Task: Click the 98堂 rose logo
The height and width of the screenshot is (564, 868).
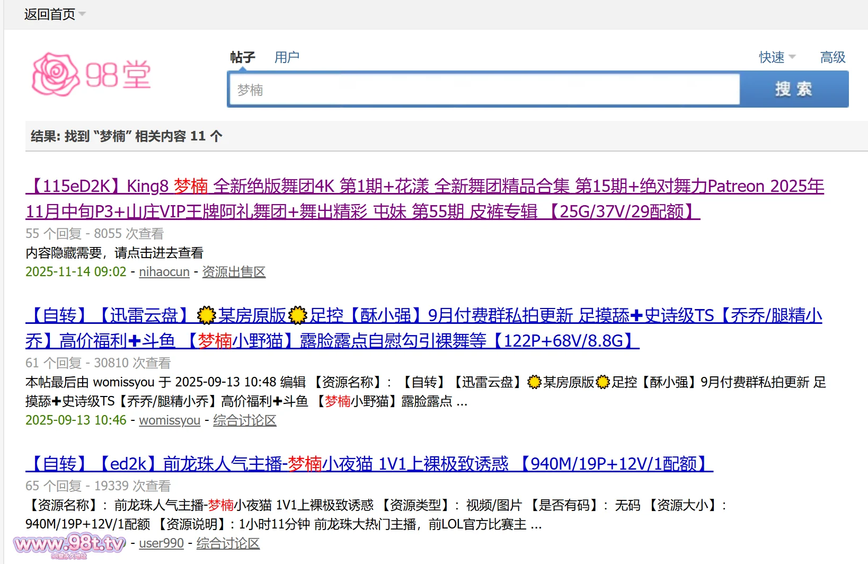Action: (x=92, y=74)
